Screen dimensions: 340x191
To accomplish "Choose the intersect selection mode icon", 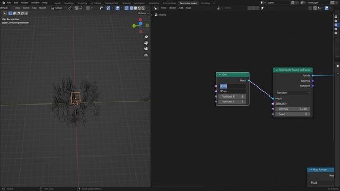I will pyautogui.click(x=26, y=13).
